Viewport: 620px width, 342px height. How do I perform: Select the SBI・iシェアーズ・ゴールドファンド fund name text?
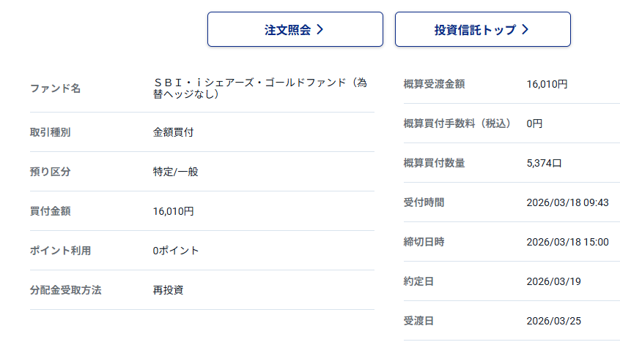point(259,88)
